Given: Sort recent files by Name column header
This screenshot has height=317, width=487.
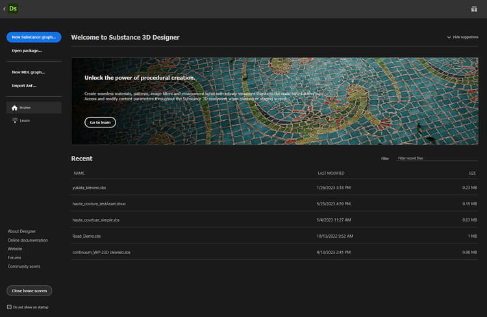Looking at the screenshot, I should pyautogui.click(x=79, y=173).
